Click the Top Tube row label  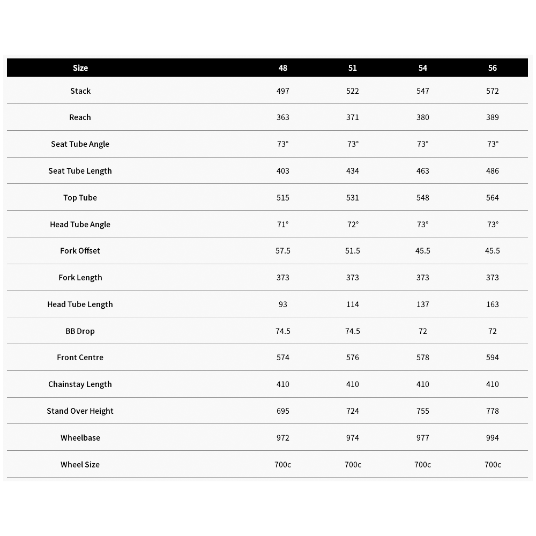[80, 198]
